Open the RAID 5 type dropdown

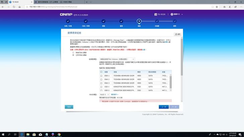click(x=105, y=95)
